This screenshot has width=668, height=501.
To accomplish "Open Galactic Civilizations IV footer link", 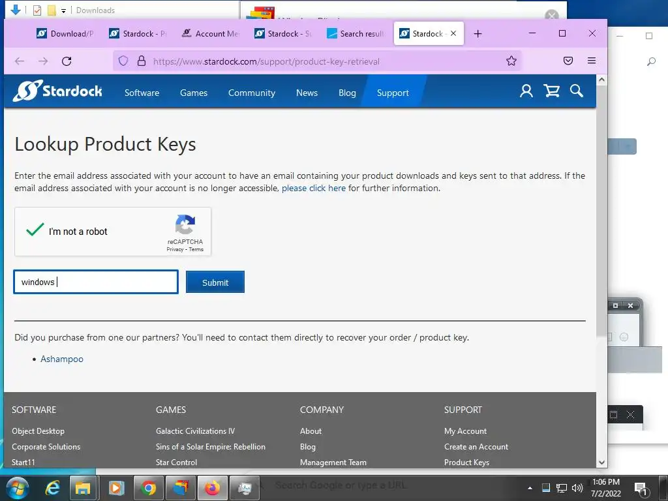I will click(x=195, y=431).
